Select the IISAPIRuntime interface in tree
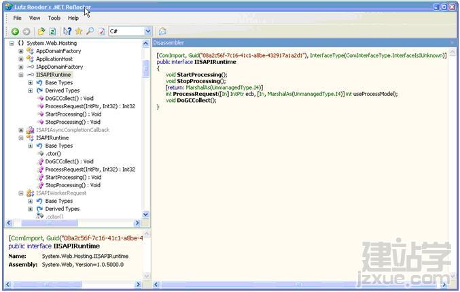The height and width of the screenshot is (292, 460). coord(54,75)
